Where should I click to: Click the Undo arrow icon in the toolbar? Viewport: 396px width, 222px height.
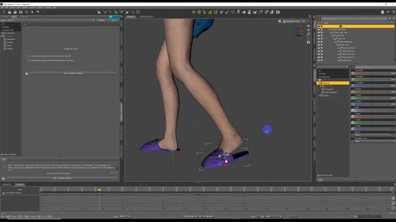point(38,12)
